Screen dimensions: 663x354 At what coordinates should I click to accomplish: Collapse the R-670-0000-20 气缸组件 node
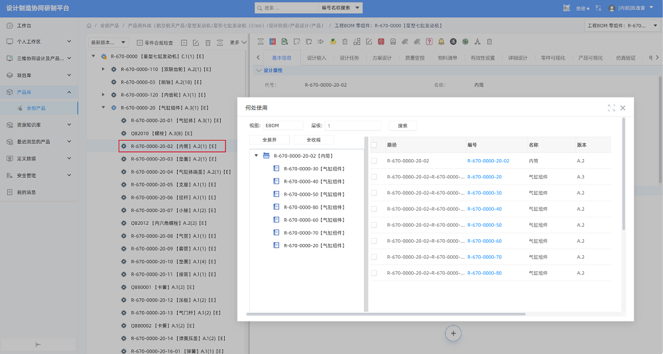point(103,107)
